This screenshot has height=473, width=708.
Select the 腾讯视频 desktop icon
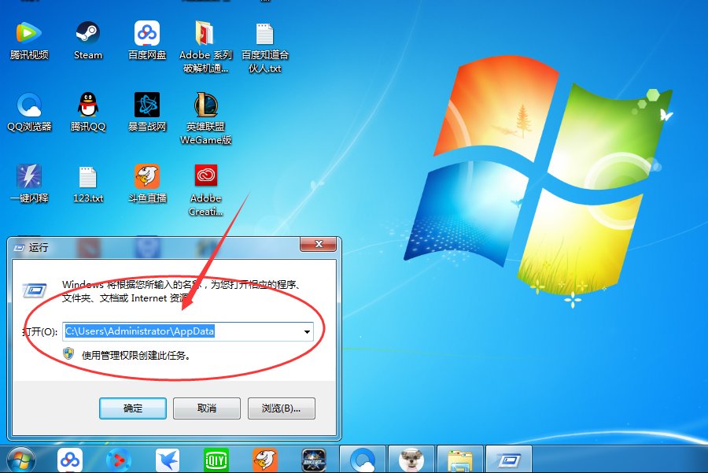pos(29,34)
